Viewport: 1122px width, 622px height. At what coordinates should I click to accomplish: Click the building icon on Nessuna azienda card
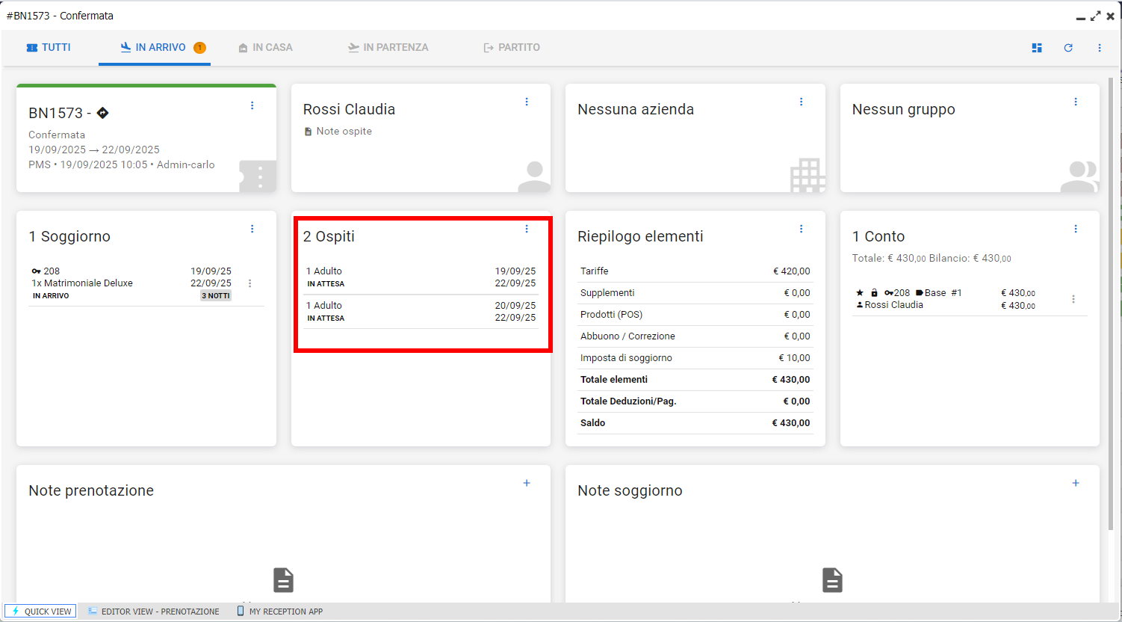click(808, 176)
